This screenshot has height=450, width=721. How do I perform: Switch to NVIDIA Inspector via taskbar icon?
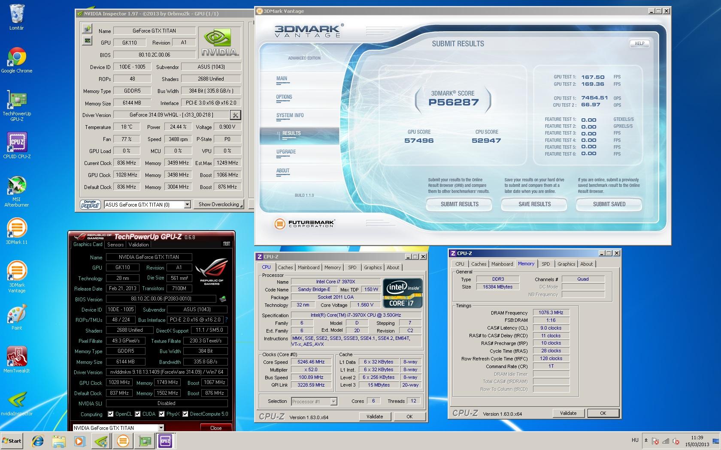click(x=101, y=441)
